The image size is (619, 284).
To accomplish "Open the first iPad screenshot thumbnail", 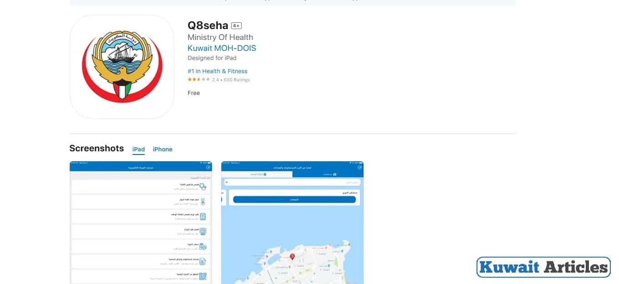I will coord(141,223).
